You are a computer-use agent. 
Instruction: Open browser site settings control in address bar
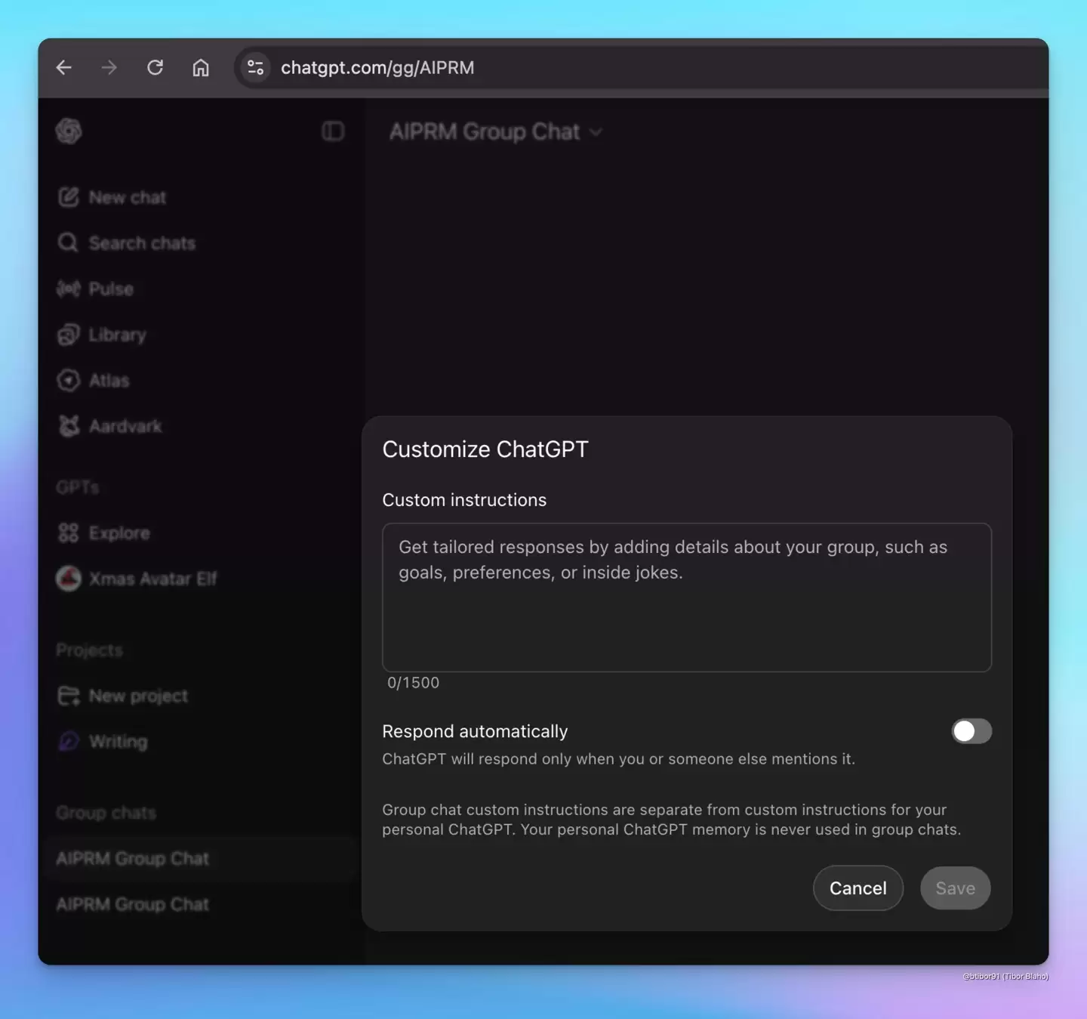(x=255, y=67)
